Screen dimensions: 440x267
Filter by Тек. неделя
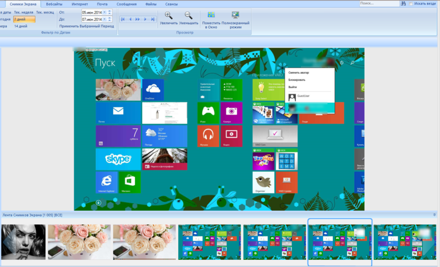pos(24,12)
